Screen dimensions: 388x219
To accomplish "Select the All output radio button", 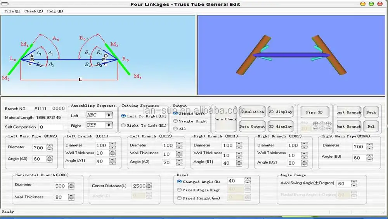I will (175, 129).
